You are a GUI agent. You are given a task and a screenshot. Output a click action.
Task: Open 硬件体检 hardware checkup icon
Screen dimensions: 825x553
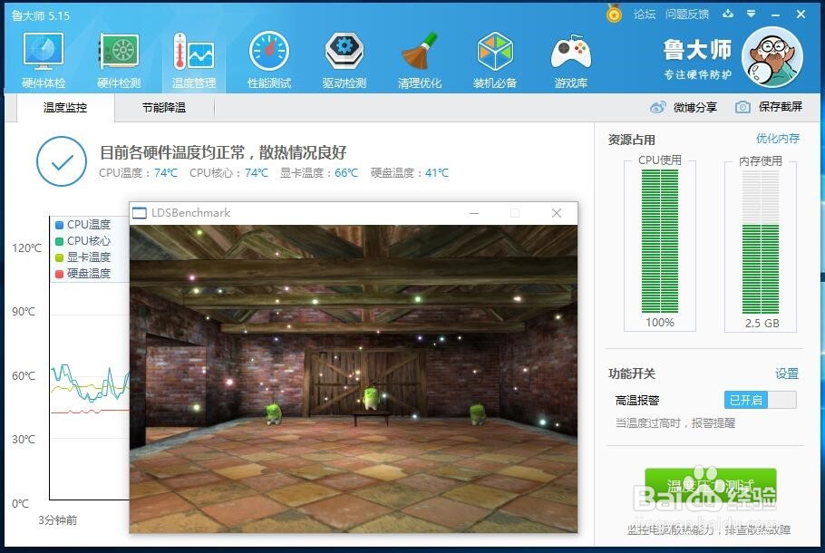click(x=44, y=59)
